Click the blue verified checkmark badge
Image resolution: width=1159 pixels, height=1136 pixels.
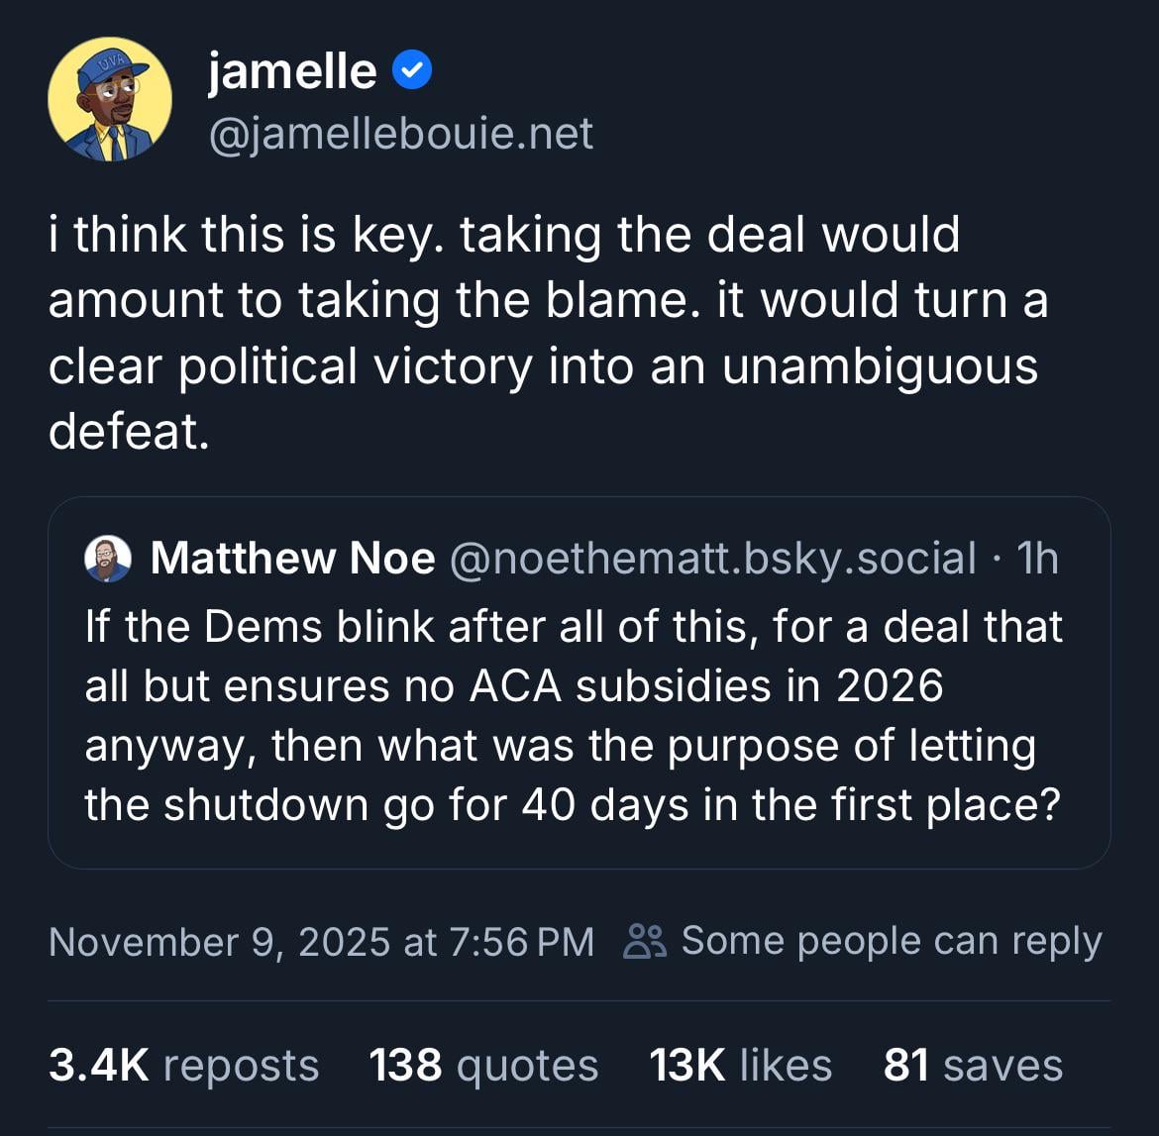point(412,71)
